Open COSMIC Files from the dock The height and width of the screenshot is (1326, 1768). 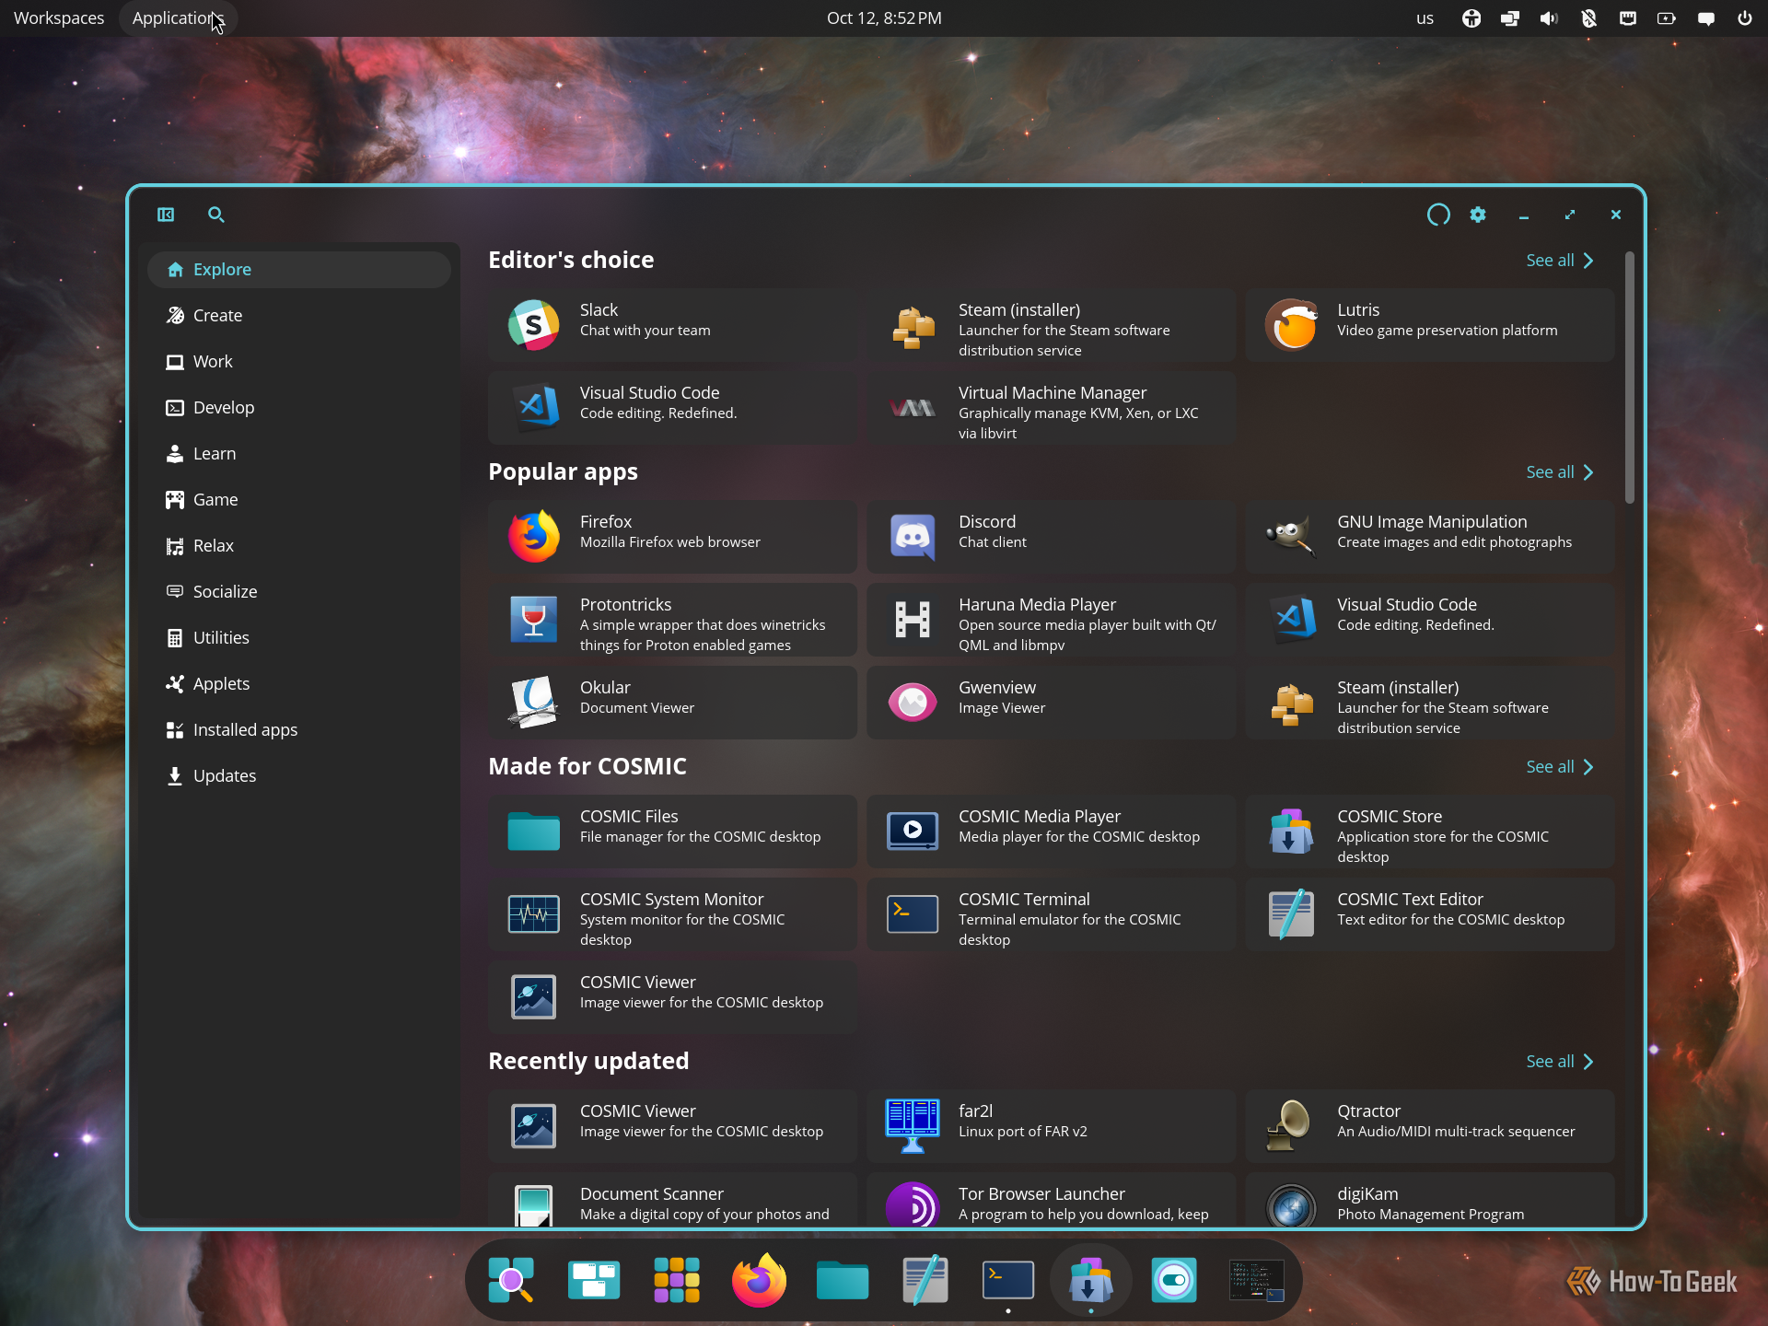click(843, 1280)
